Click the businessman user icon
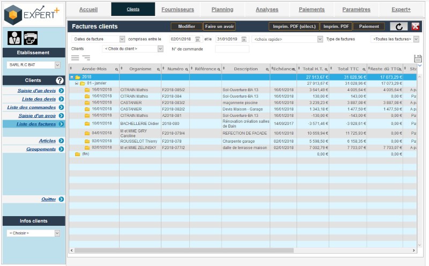429x266 pixels. (14, 38)
